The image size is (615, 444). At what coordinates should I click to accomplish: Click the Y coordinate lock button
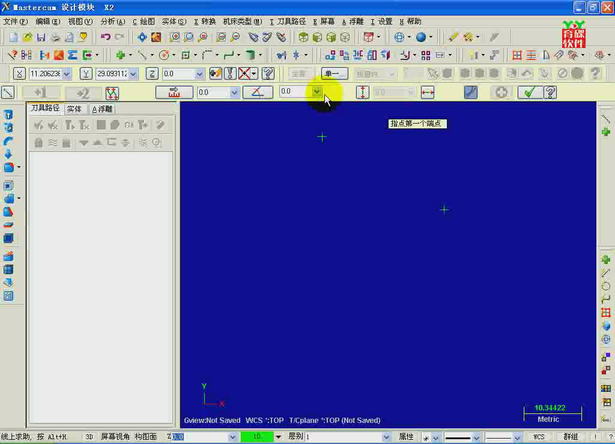[x=86, y=73]
